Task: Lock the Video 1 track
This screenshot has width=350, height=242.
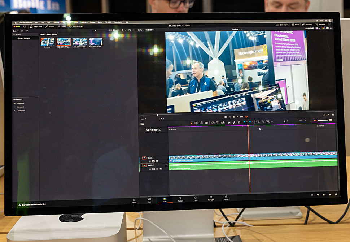Action: pos(150,161)
